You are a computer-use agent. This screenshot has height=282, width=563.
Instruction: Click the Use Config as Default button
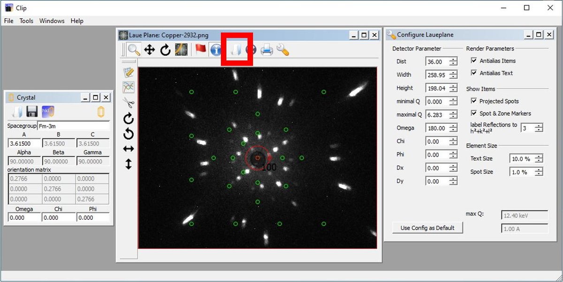pyautogui.click(x=427, y=228)
